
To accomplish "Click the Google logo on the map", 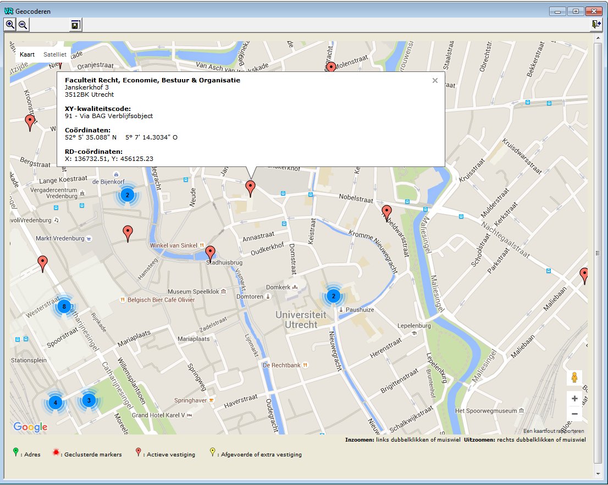I will tap(30, 427).
